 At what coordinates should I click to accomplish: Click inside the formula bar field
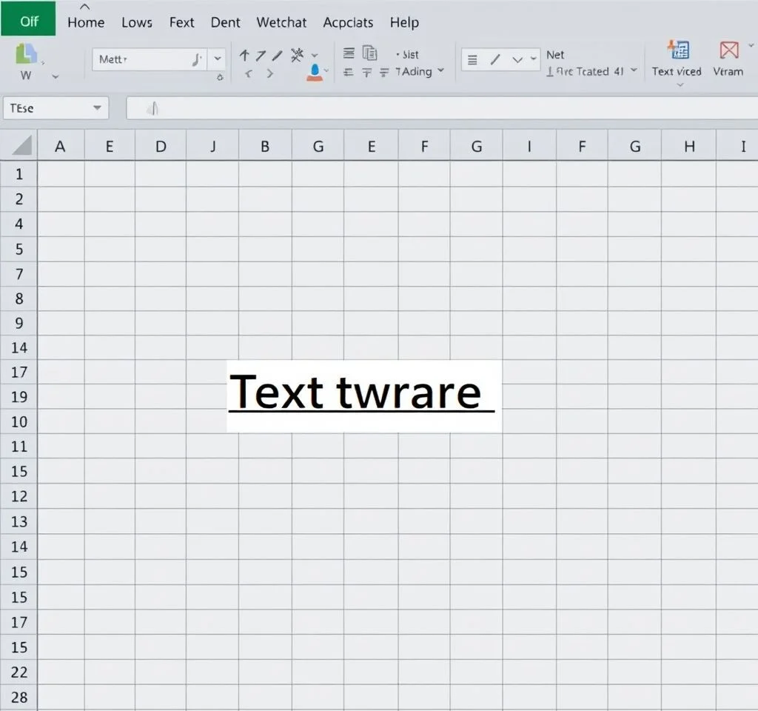[444, 108]
